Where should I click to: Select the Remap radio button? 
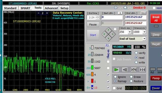[x=115, y=81]
